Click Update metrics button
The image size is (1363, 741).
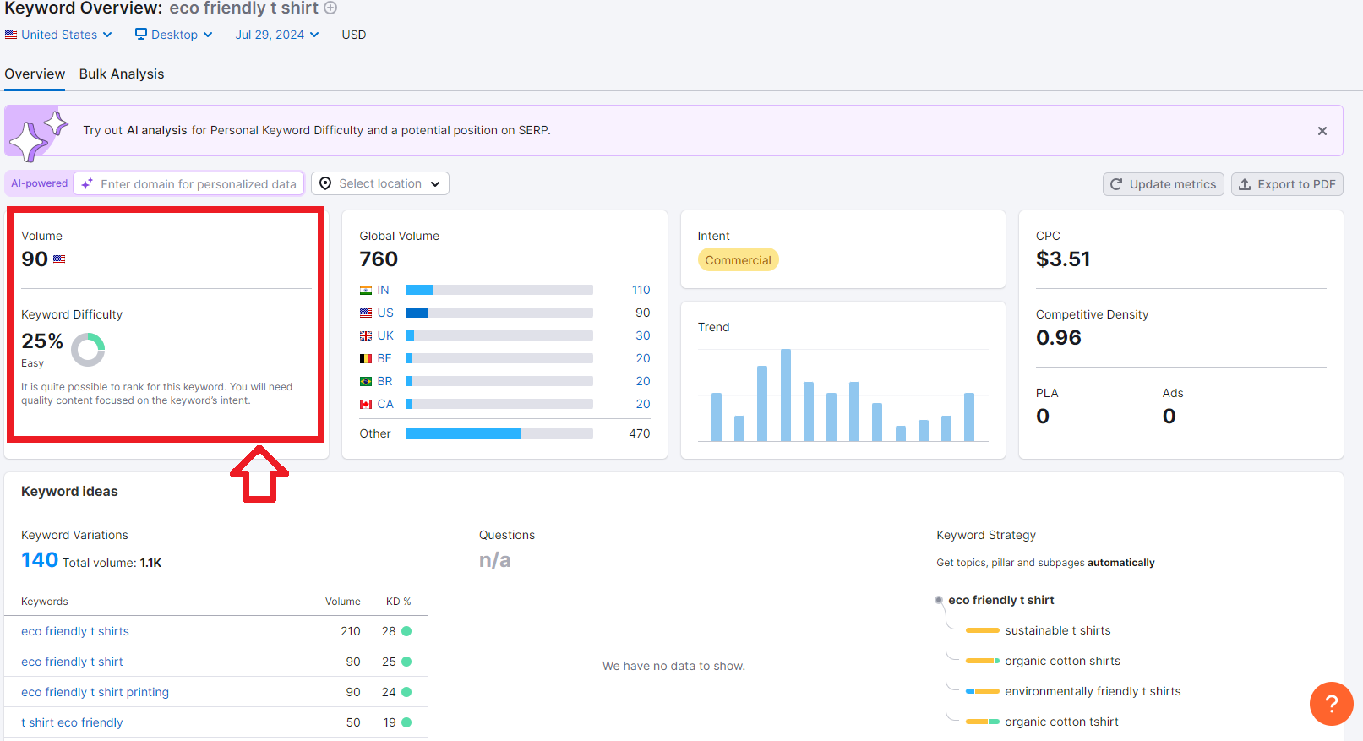(x=1163, y=184)
